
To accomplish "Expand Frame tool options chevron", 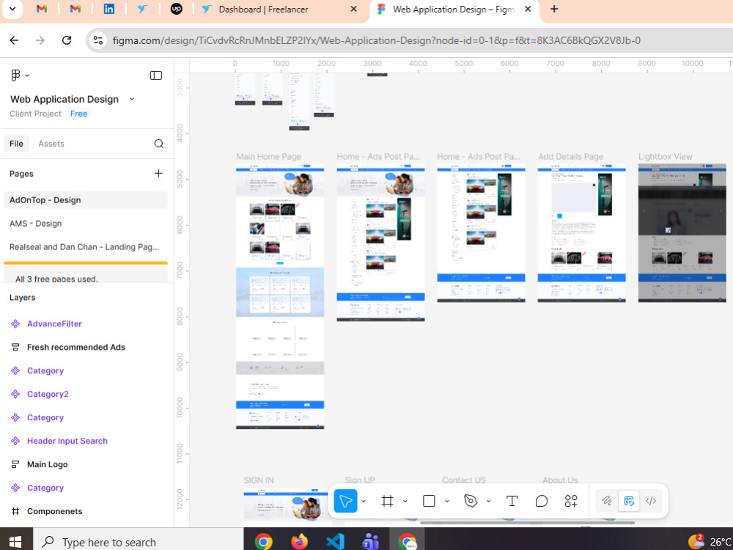I will tap(405, 502).
